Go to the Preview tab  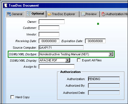[x=90, y=14]
